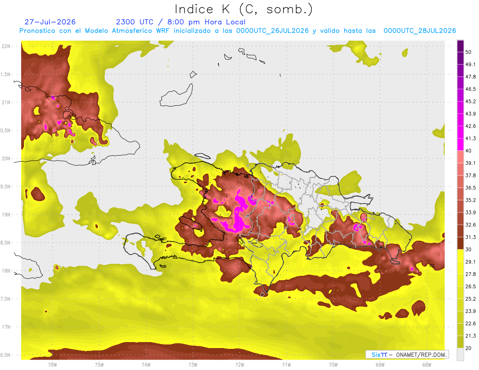Viewport: 479px width, 370px height.
Task: Click the 68W longitude tick label
Action: click(427, 364)
